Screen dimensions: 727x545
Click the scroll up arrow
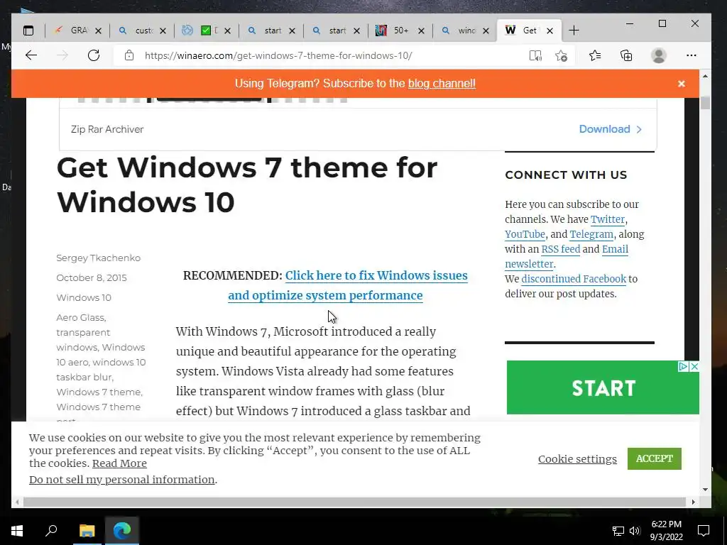point(705,76)
